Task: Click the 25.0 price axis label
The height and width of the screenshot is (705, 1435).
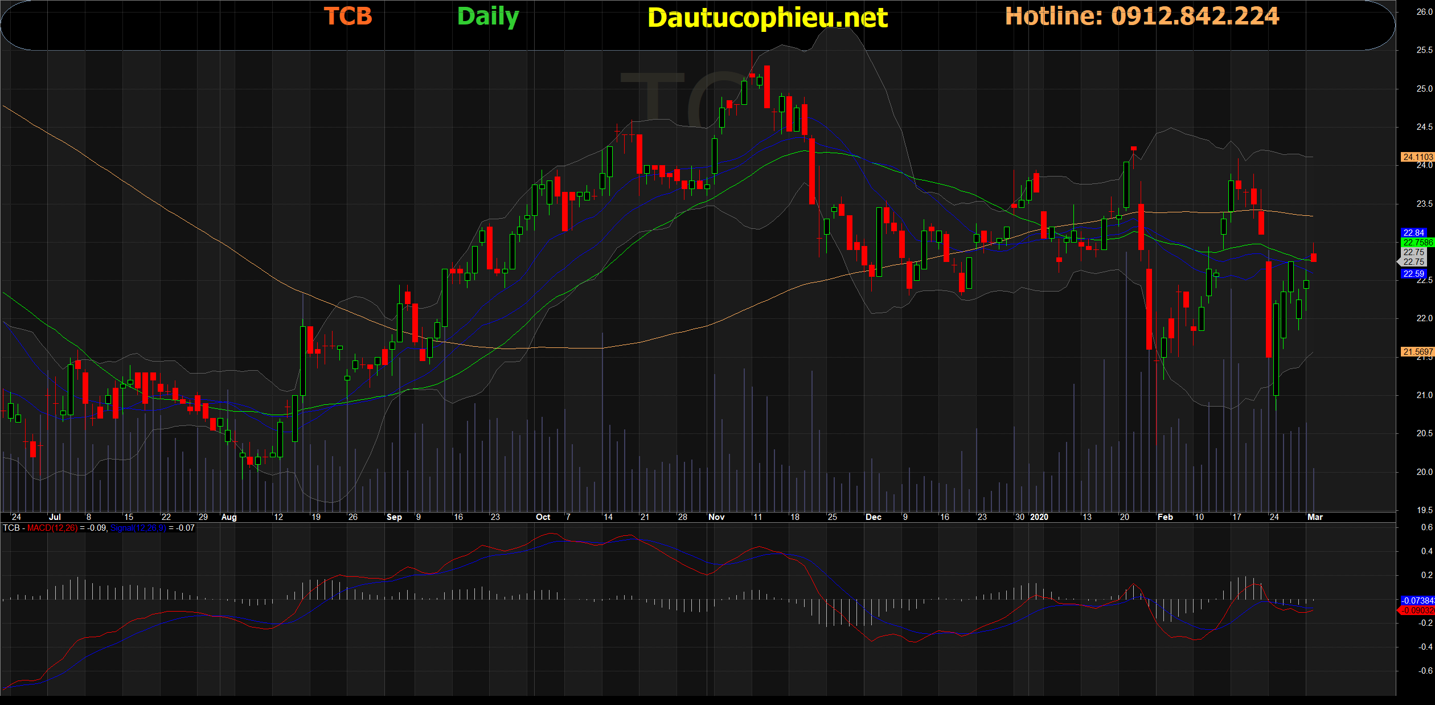Action: 1424,88
